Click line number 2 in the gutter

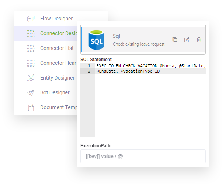coord(89,71)
